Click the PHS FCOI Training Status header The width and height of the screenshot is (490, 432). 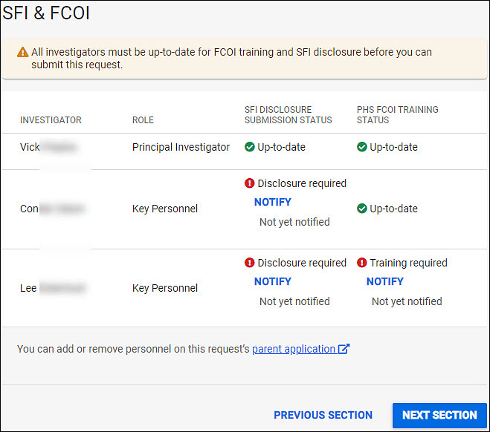coord(397,115)
